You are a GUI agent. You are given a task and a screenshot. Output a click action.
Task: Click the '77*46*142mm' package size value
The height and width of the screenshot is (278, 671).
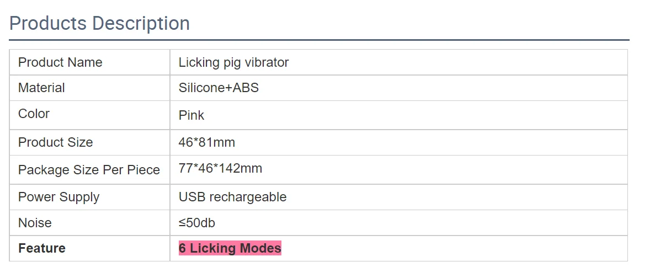click(220, 168)
